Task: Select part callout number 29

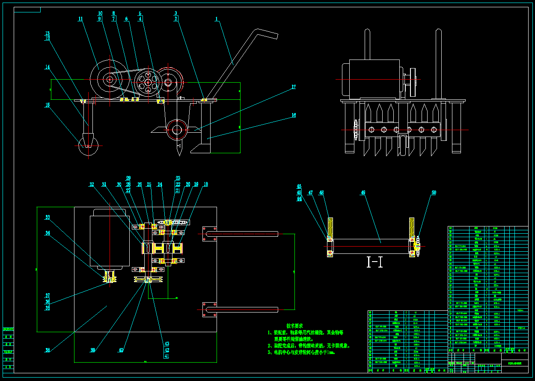Action: tap(128, 178)
